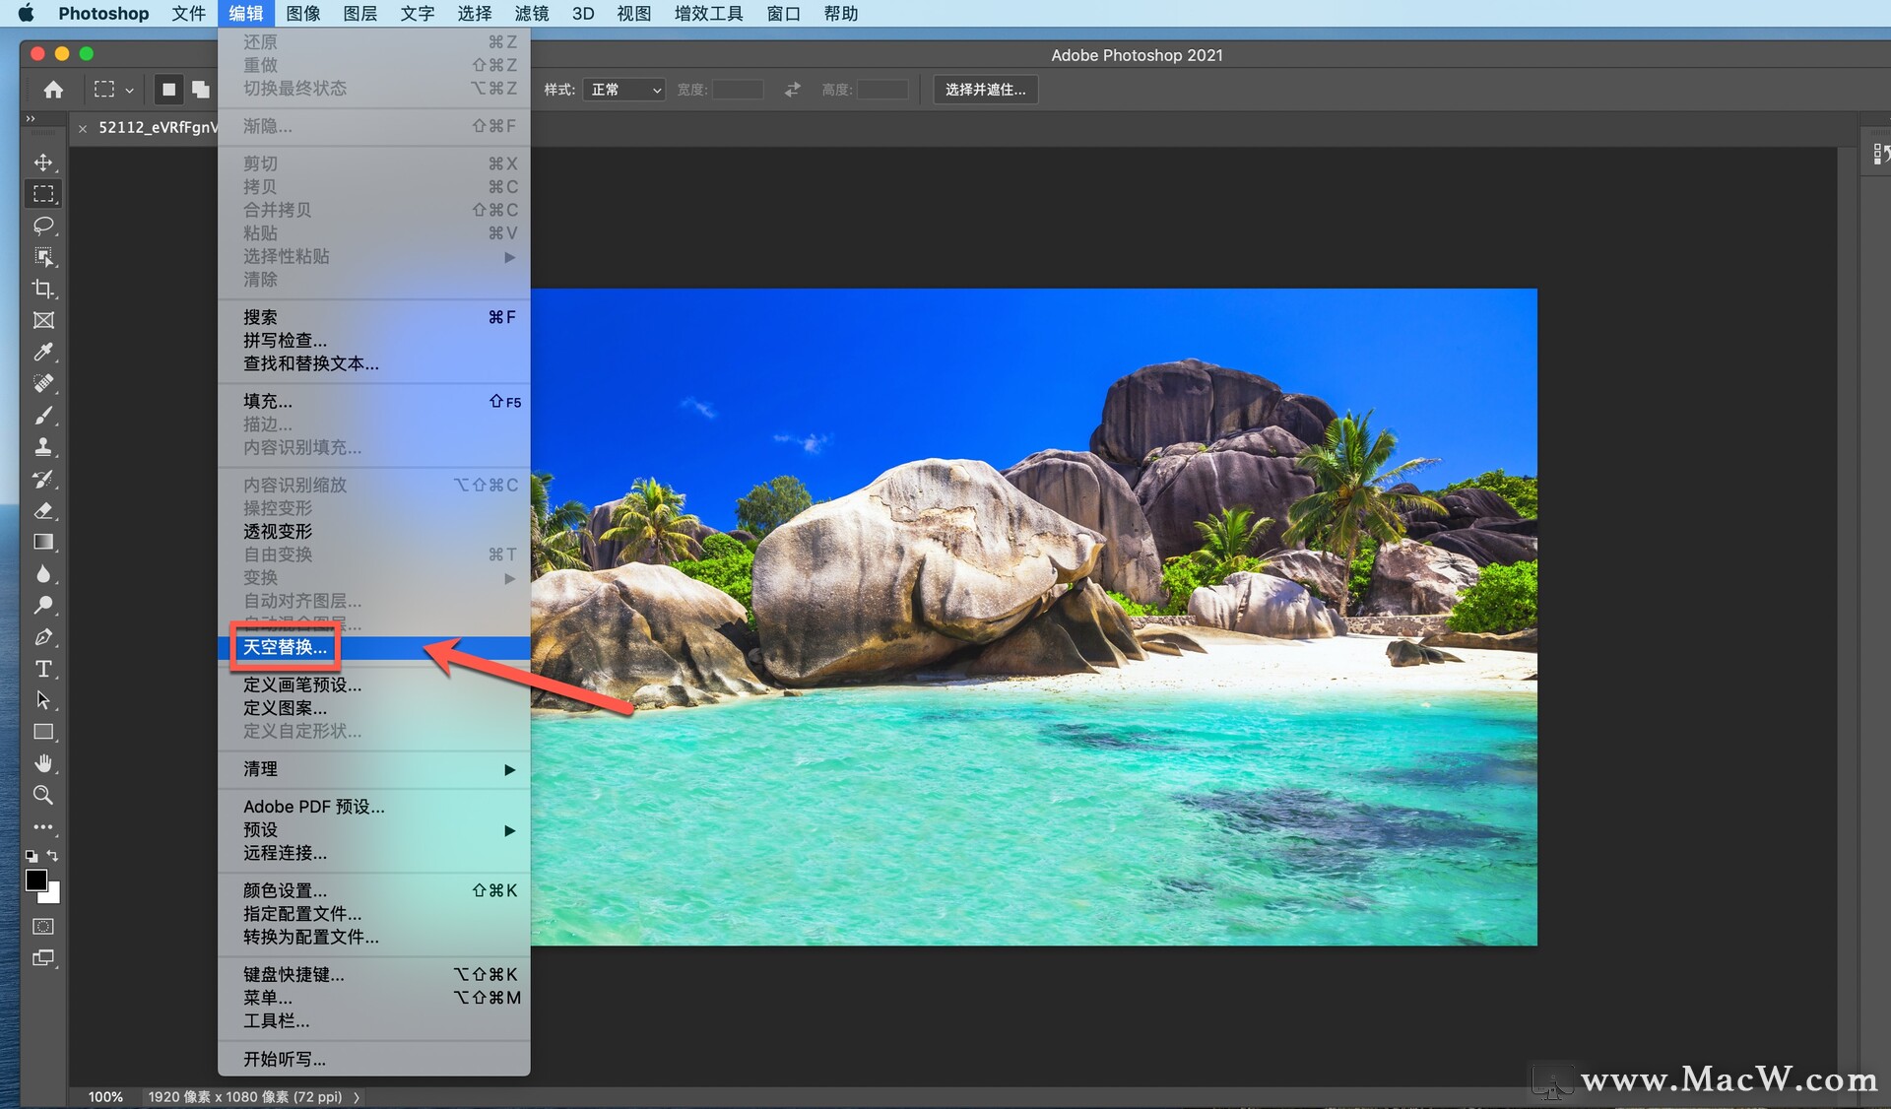Select the Move tool

43,163
